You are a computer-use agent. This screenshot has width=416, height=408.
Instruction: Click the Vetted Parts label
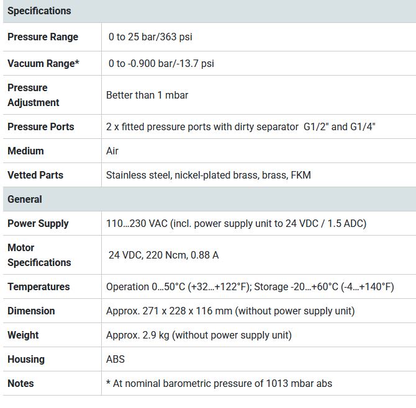[35, 175]
